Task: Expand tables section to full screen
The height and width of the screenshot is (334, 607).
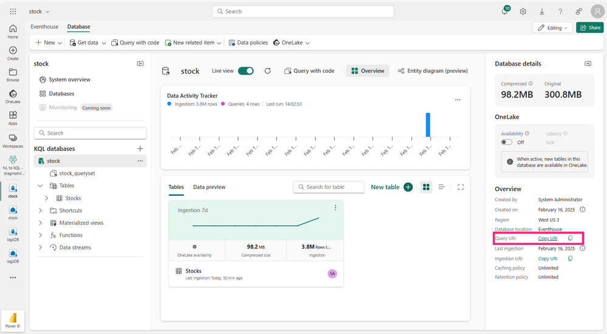Action: (461, 187)
